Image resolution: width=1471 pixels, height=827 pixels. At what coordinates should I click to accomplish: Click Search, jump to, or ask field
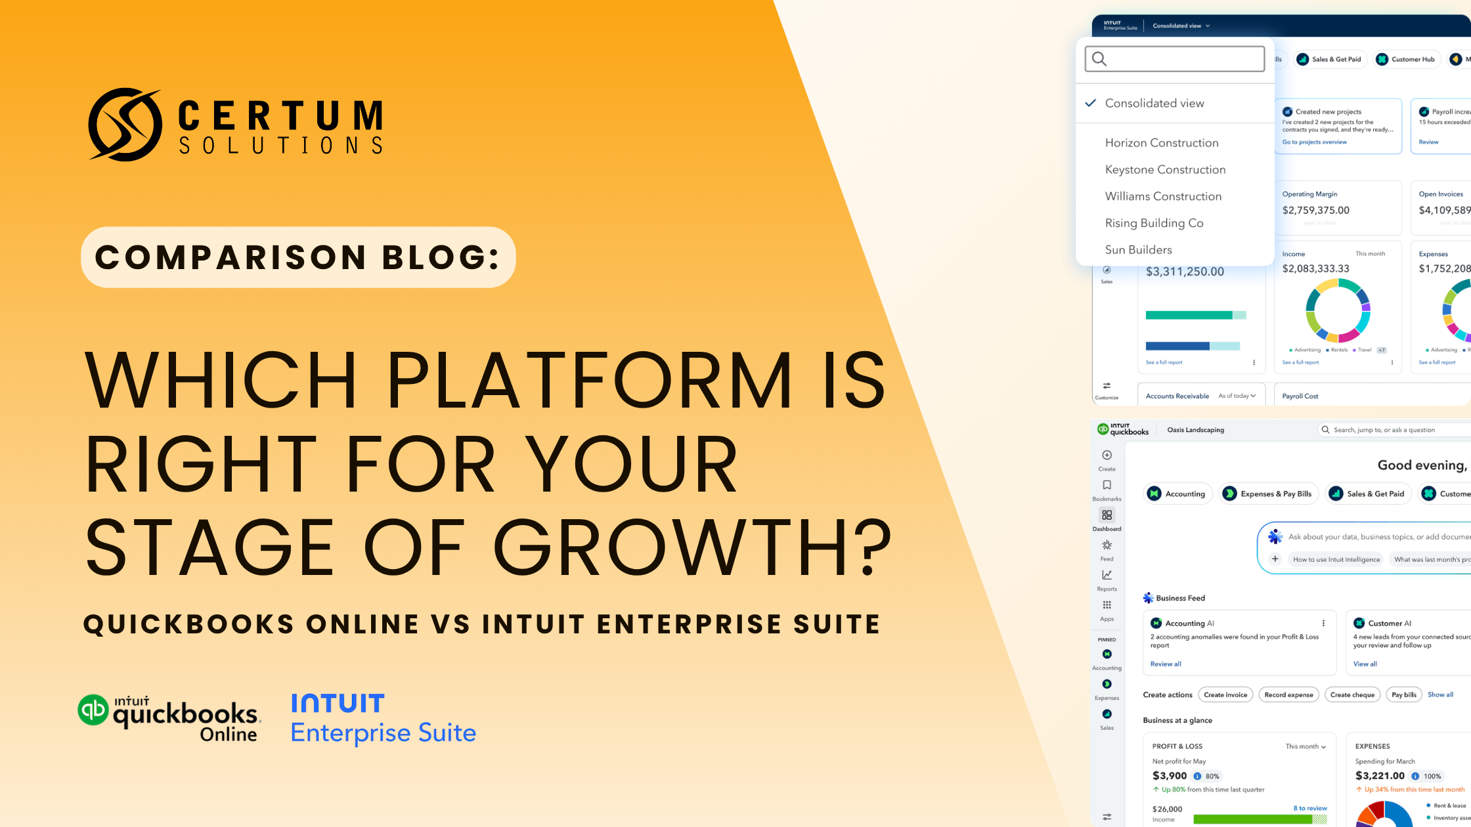(x=1394, y=430)
